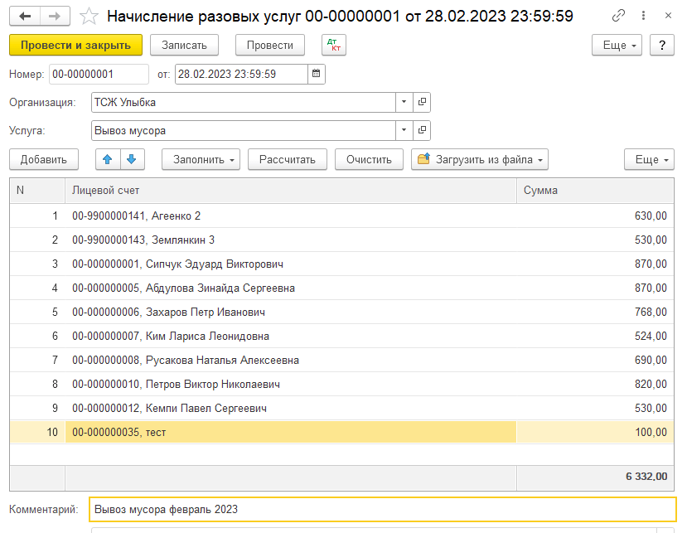Focus the Номер field

(99, 74)
